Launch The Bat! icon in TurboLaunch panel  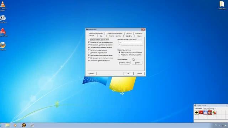coord(196,112)
